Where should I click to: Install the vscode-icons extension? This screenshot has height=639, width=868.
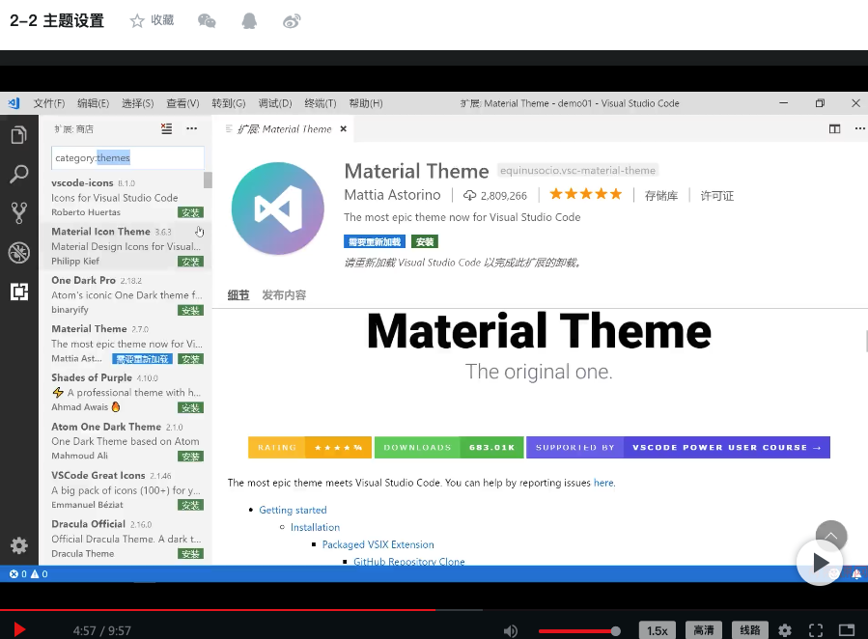pos(190,212)
